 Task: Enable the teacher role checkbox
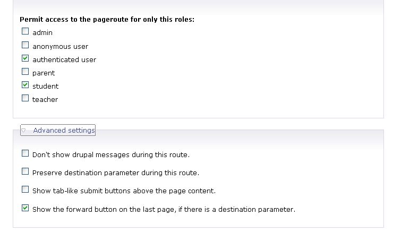pyautogui.click(x=25, y=98)
